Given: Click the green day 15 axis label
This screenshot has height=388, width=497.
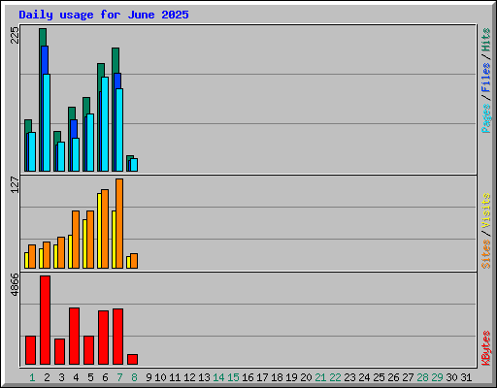Looking at the screenshot, I should point(233,377).
